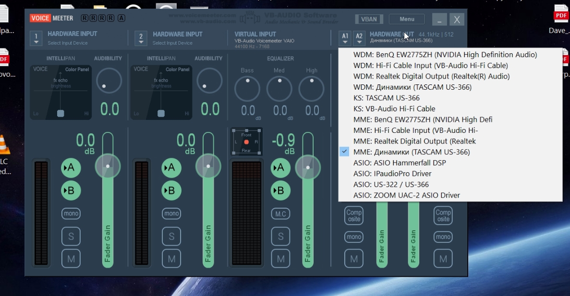The width and height of the screenshot is (570, 296).
Task: Open the VLC media player desktop icon
Action: click(4, 154)
